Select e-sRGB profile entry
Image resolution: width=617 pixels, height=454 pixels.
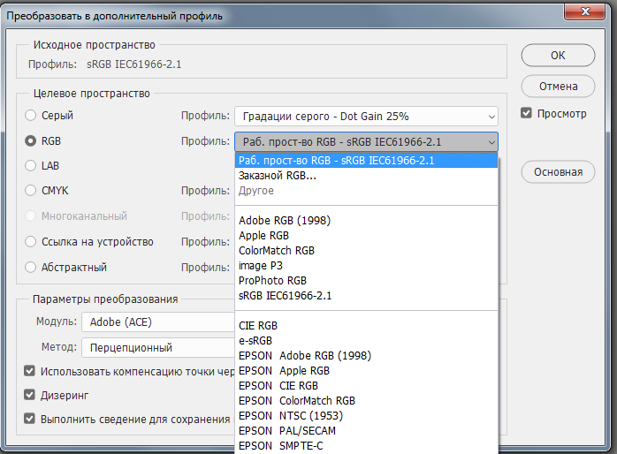(366, 340)
